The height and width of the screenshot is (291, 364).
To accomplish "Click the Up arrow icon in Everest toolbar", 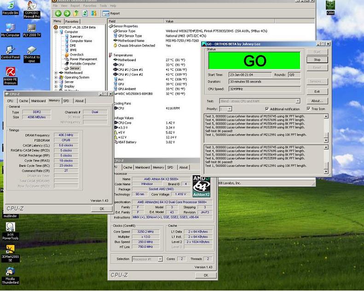I will (x=75, y=13).
